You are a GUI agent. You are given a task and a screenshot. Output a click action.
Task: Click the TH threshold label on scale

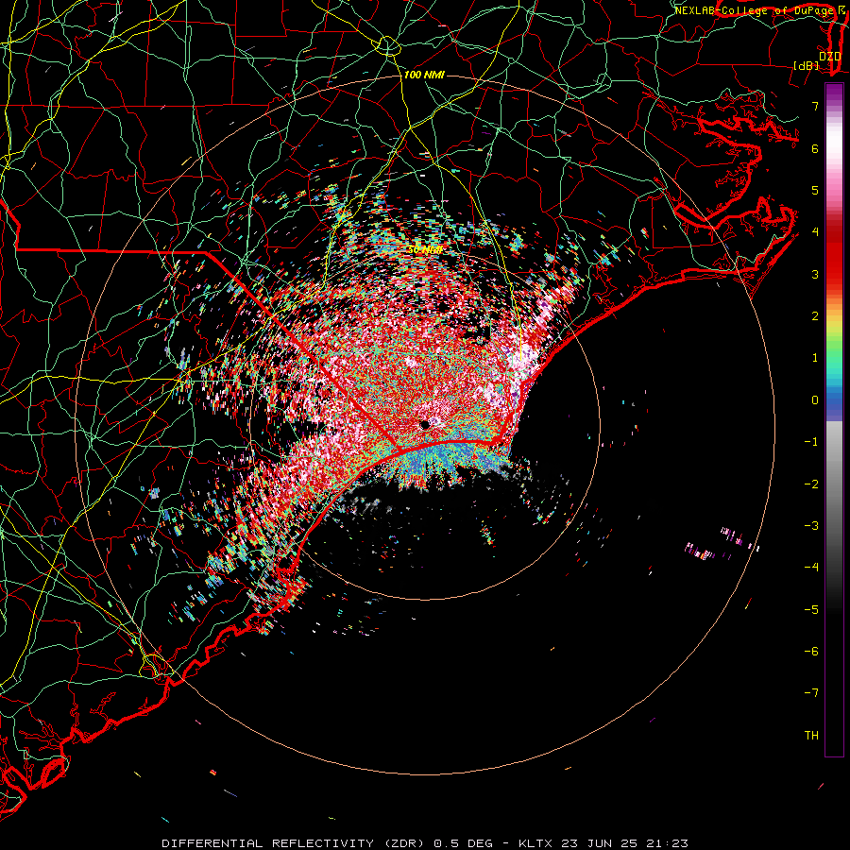(x=811, y=736)
